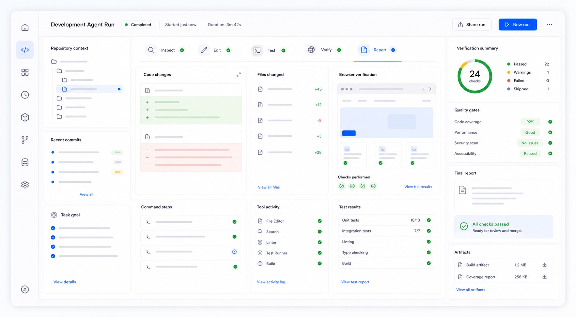Click the Build globe icon in Tool activity
Viewport: 576px width, 317px height.
click(260, 263)
